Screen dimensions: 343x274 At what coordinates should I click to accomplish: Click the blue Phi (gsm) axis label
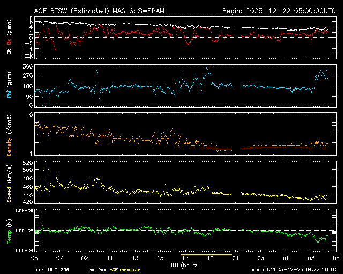(9, 86)
